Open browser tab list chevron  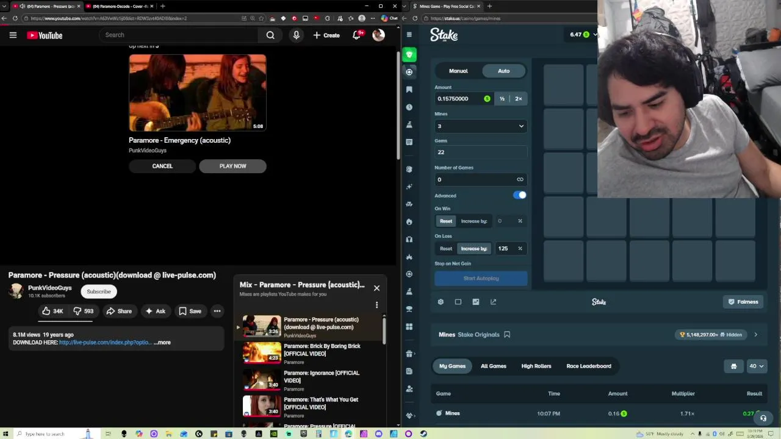pyautogui.click(x=4, y=6)
